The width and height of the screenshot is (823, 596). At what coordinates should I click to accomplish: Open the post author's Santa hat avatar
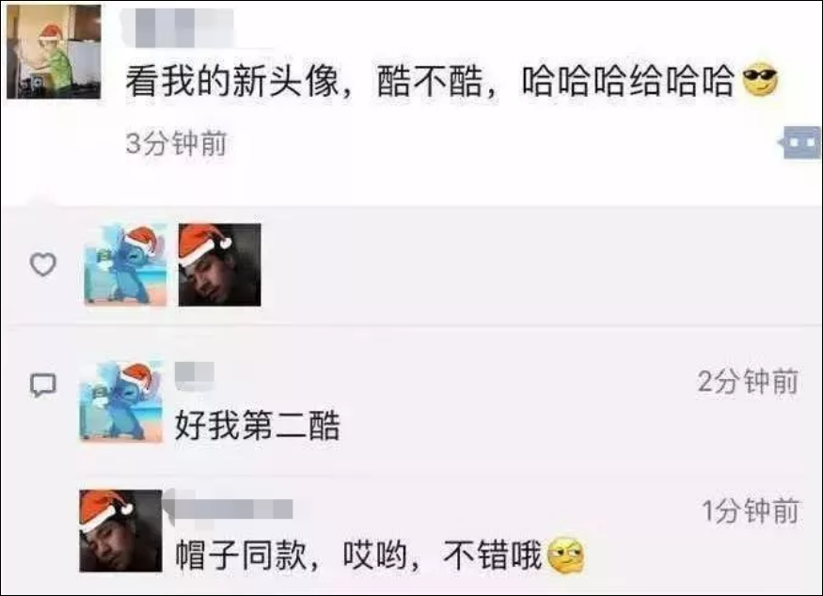pyautogui.click(x=54, y=52)
